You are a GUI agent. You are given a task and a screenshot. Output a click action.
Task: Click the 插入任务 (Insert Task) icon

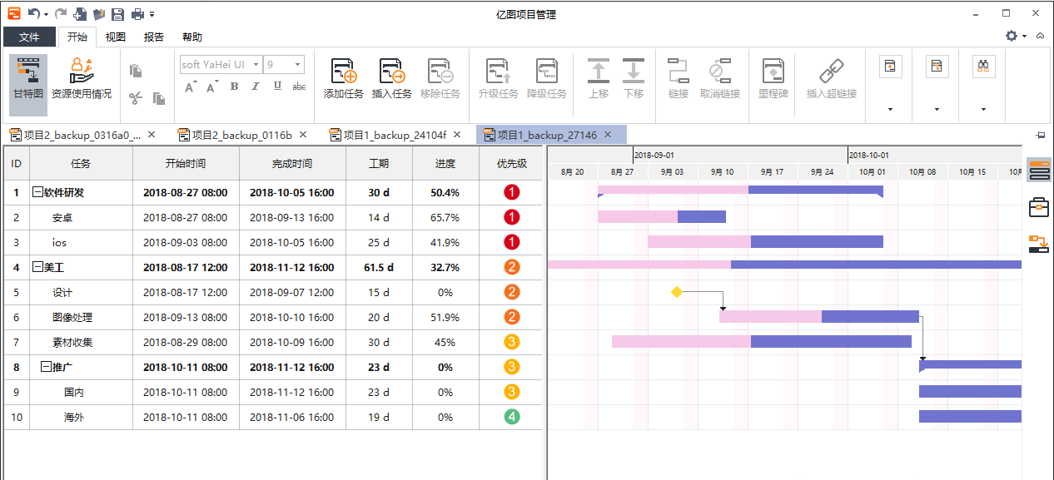click(391, 72)
